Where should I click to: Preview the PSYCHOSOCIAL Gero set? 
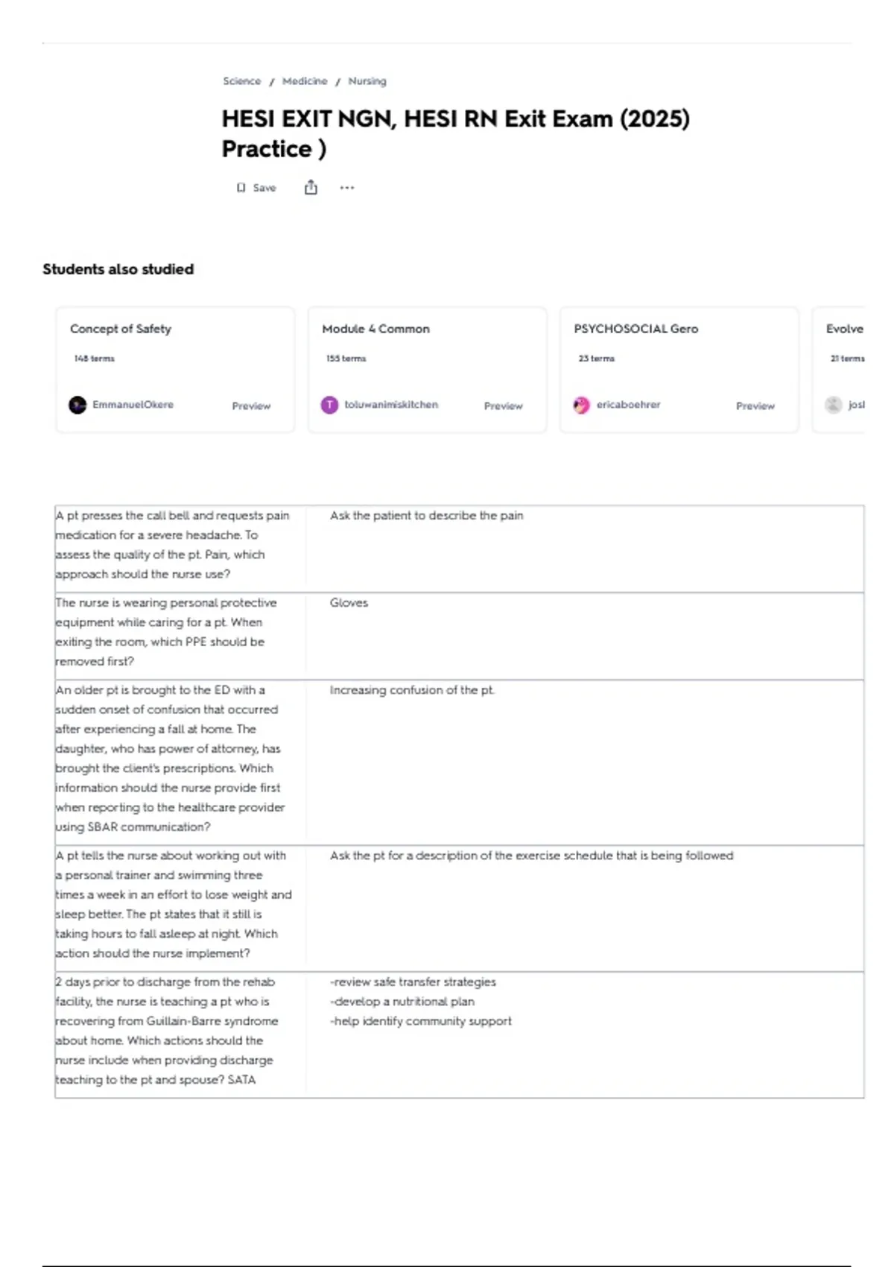point(755,406)
